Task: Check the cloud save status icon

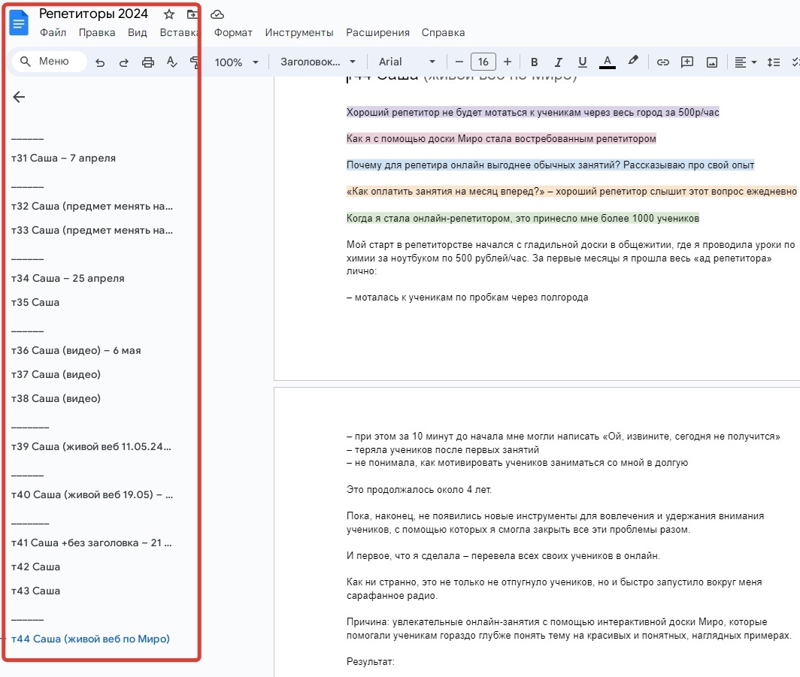Action: 217,14
